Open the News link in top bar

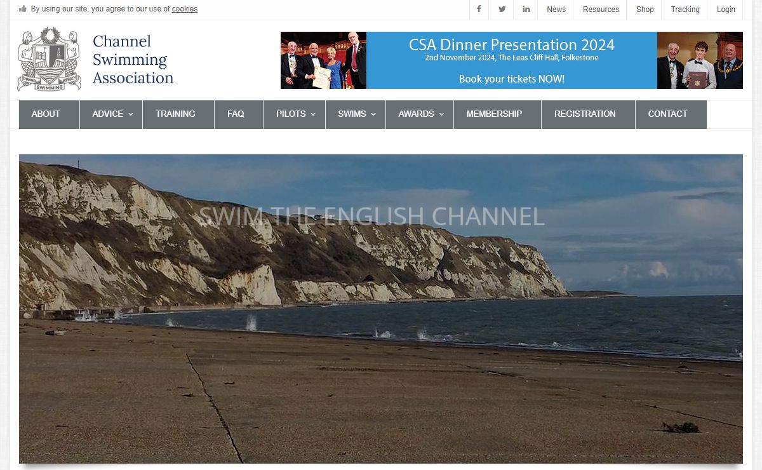(x=556, y=10)
